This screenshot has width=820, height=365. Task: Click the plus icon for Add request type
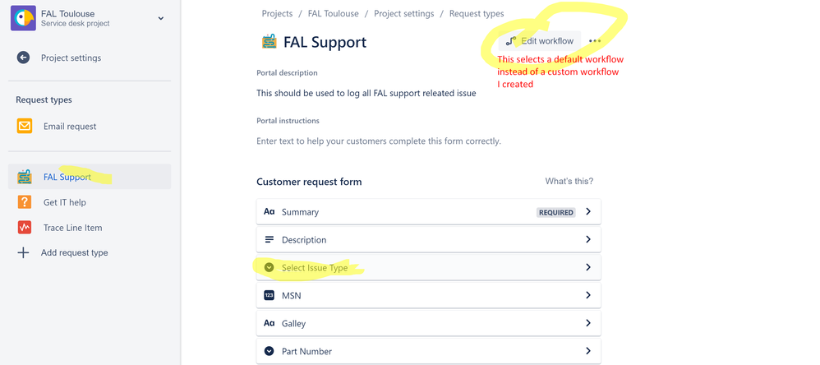[23, 252]
